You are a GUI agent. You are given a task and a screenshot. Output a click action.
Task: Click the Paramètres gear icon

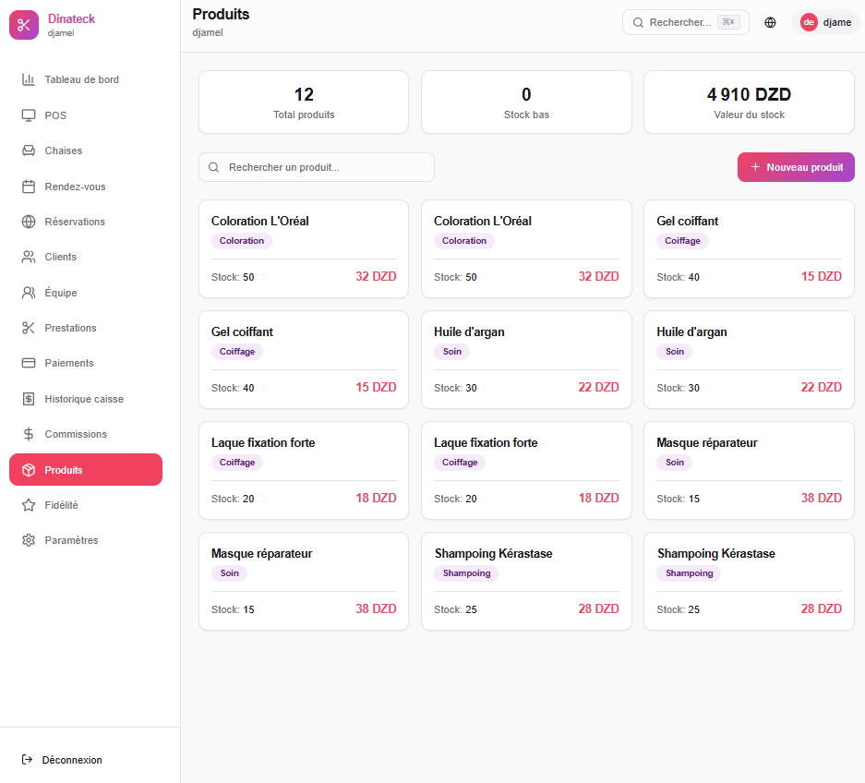pyautogui.click(x=28, y=540)
